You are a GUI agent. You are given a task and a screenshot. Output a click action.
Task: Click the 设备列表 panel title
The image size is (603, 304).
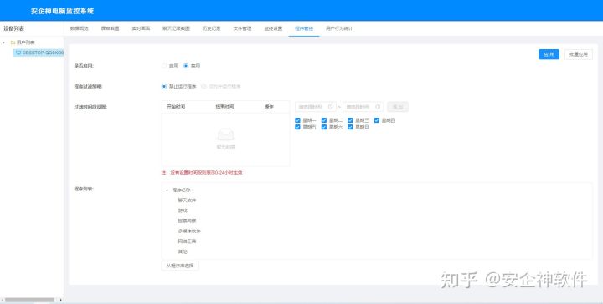pyautogui.click(x=14, y=28)
